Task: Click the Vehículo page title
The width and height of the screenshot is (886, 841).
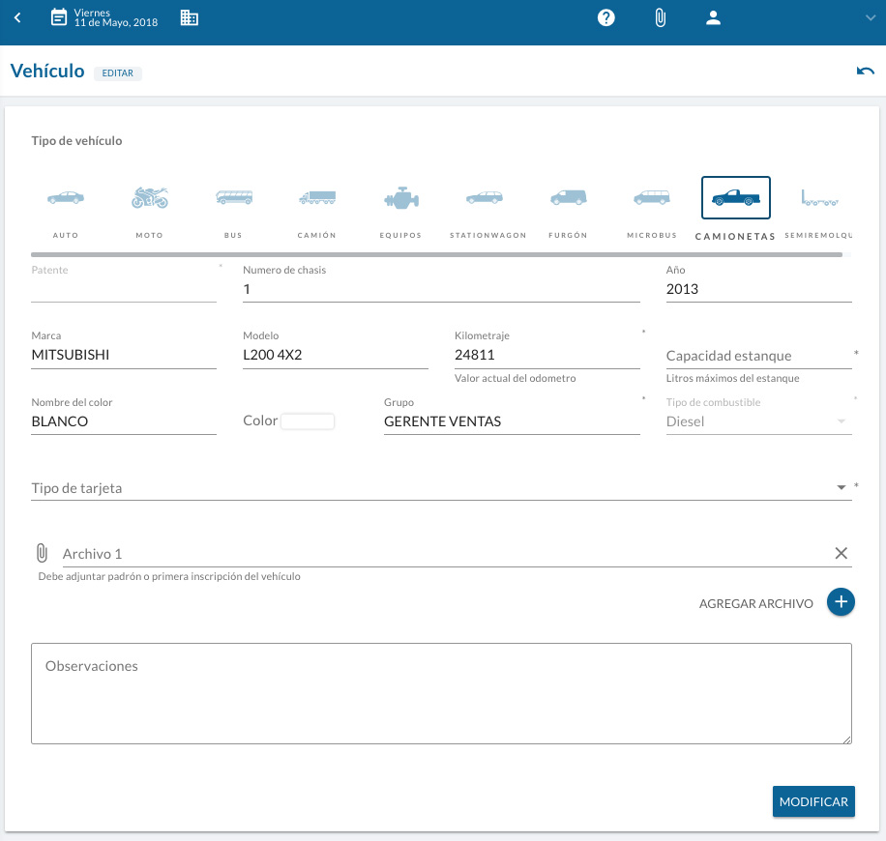Action: coord(47,72)
